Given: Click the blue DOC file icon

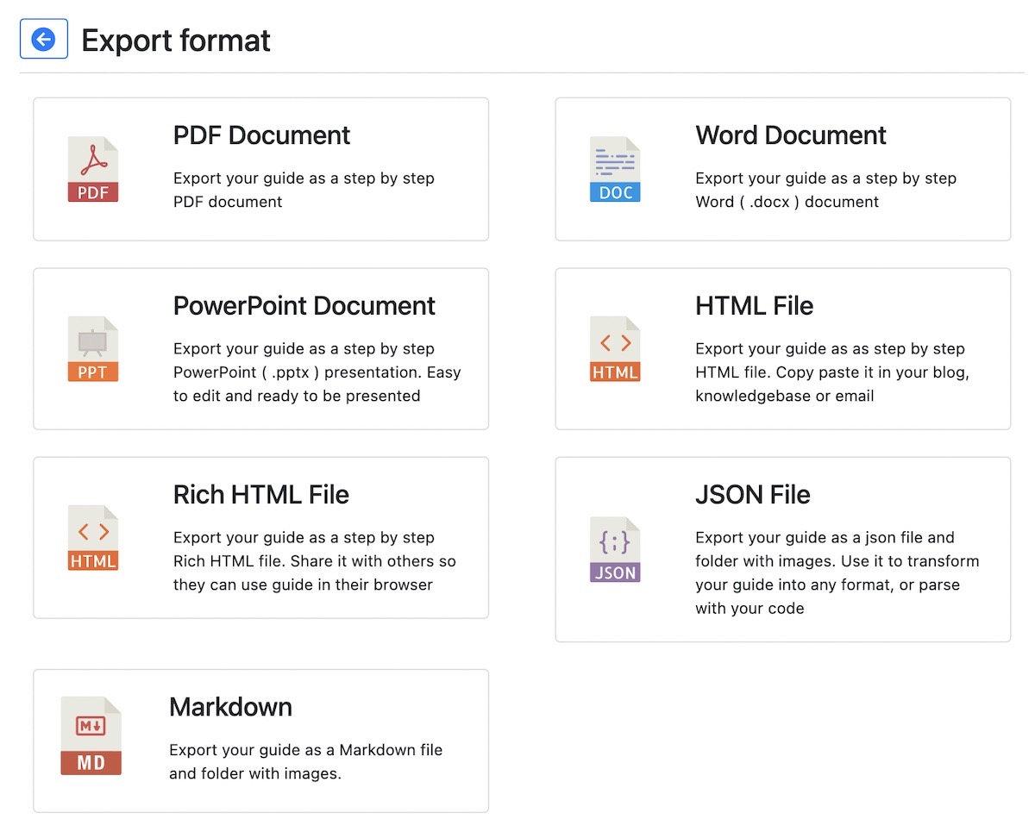Looking at the screenshot, I should (x=615, y=169).
